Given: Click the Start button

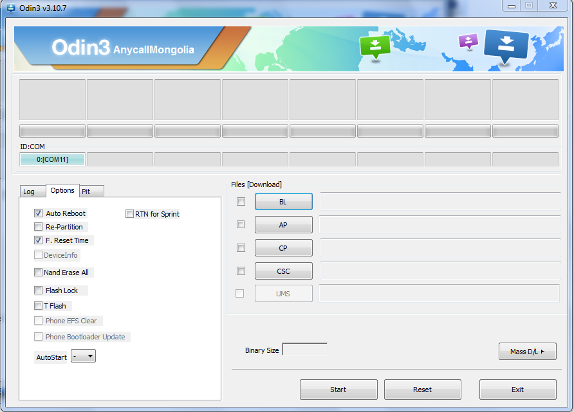Looking at the screenshot, I should [x=338, y=390].
